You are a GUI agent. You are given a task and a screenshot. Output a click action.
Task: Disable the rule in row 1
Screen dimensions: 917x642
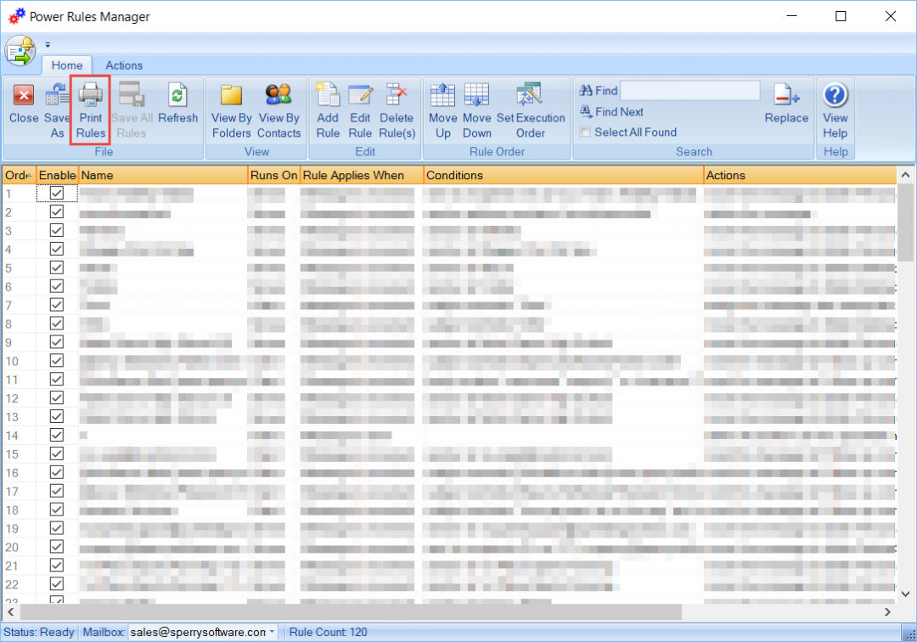57,193
